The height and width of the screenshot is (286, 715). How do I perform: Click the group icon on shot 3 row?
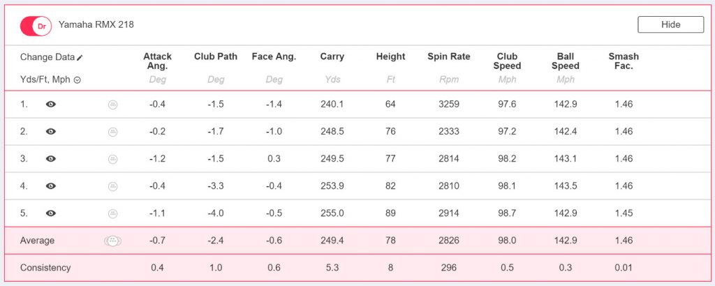(112, 160)
